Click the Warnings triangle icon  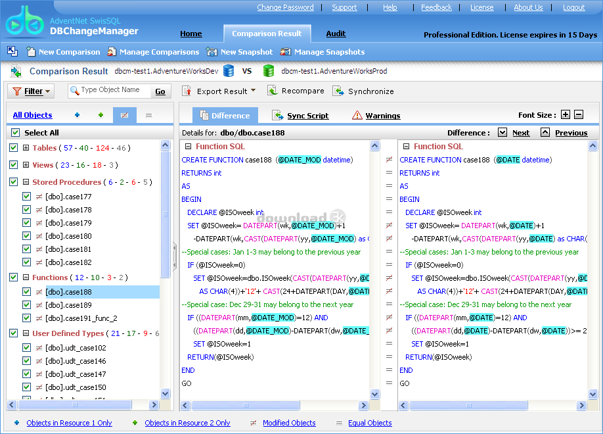pyautogui.click(x=357, y=115)
